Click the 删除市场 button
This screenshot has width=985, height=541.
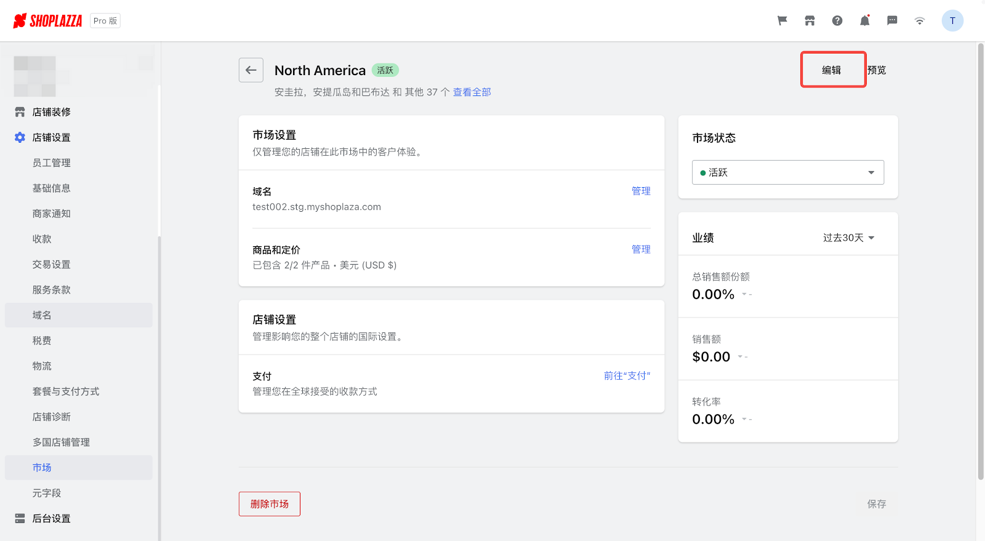270,504
